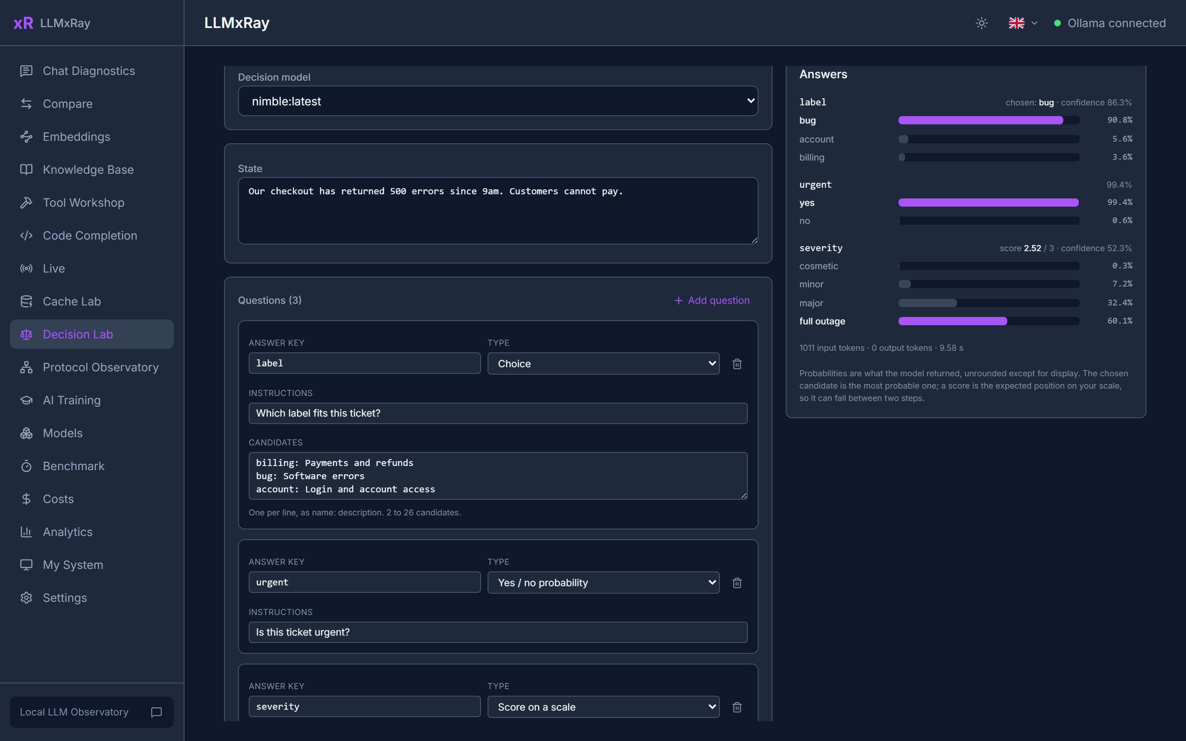Click the My System monitor icon

click(x=26, y=564)
